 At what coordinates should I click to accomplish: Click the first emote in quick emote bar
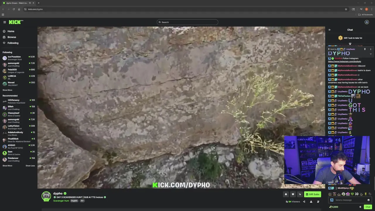(x=330, y=194)
